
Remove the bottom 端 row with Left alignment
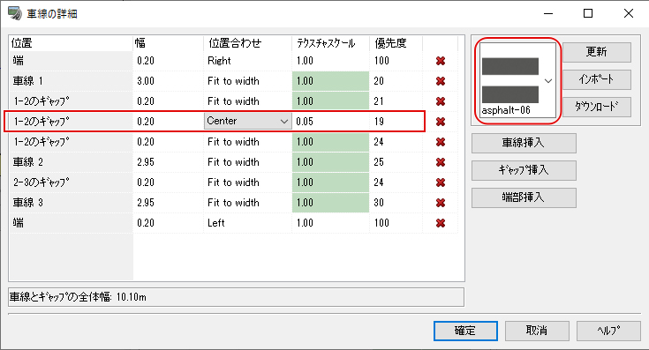click(x=441, y=223)
